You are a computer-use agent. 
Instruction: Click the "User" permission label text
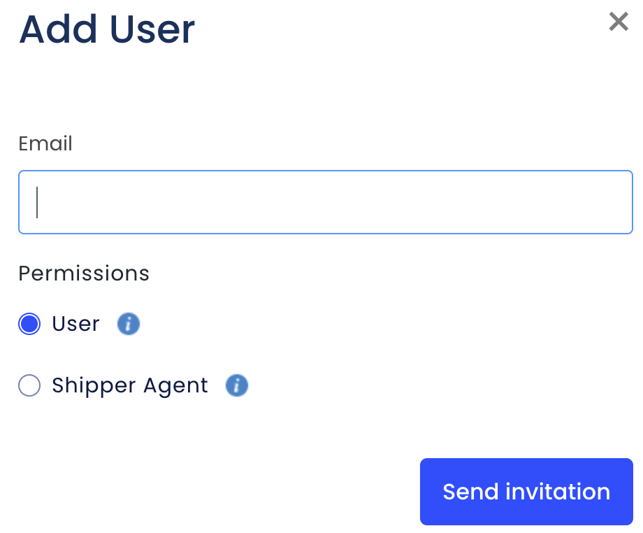[x=75, y=324]
